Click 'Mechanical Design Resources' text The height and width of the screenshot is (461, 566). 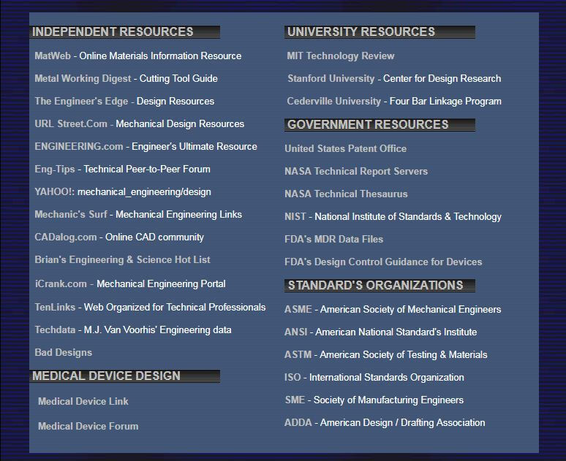coord(180,124)
